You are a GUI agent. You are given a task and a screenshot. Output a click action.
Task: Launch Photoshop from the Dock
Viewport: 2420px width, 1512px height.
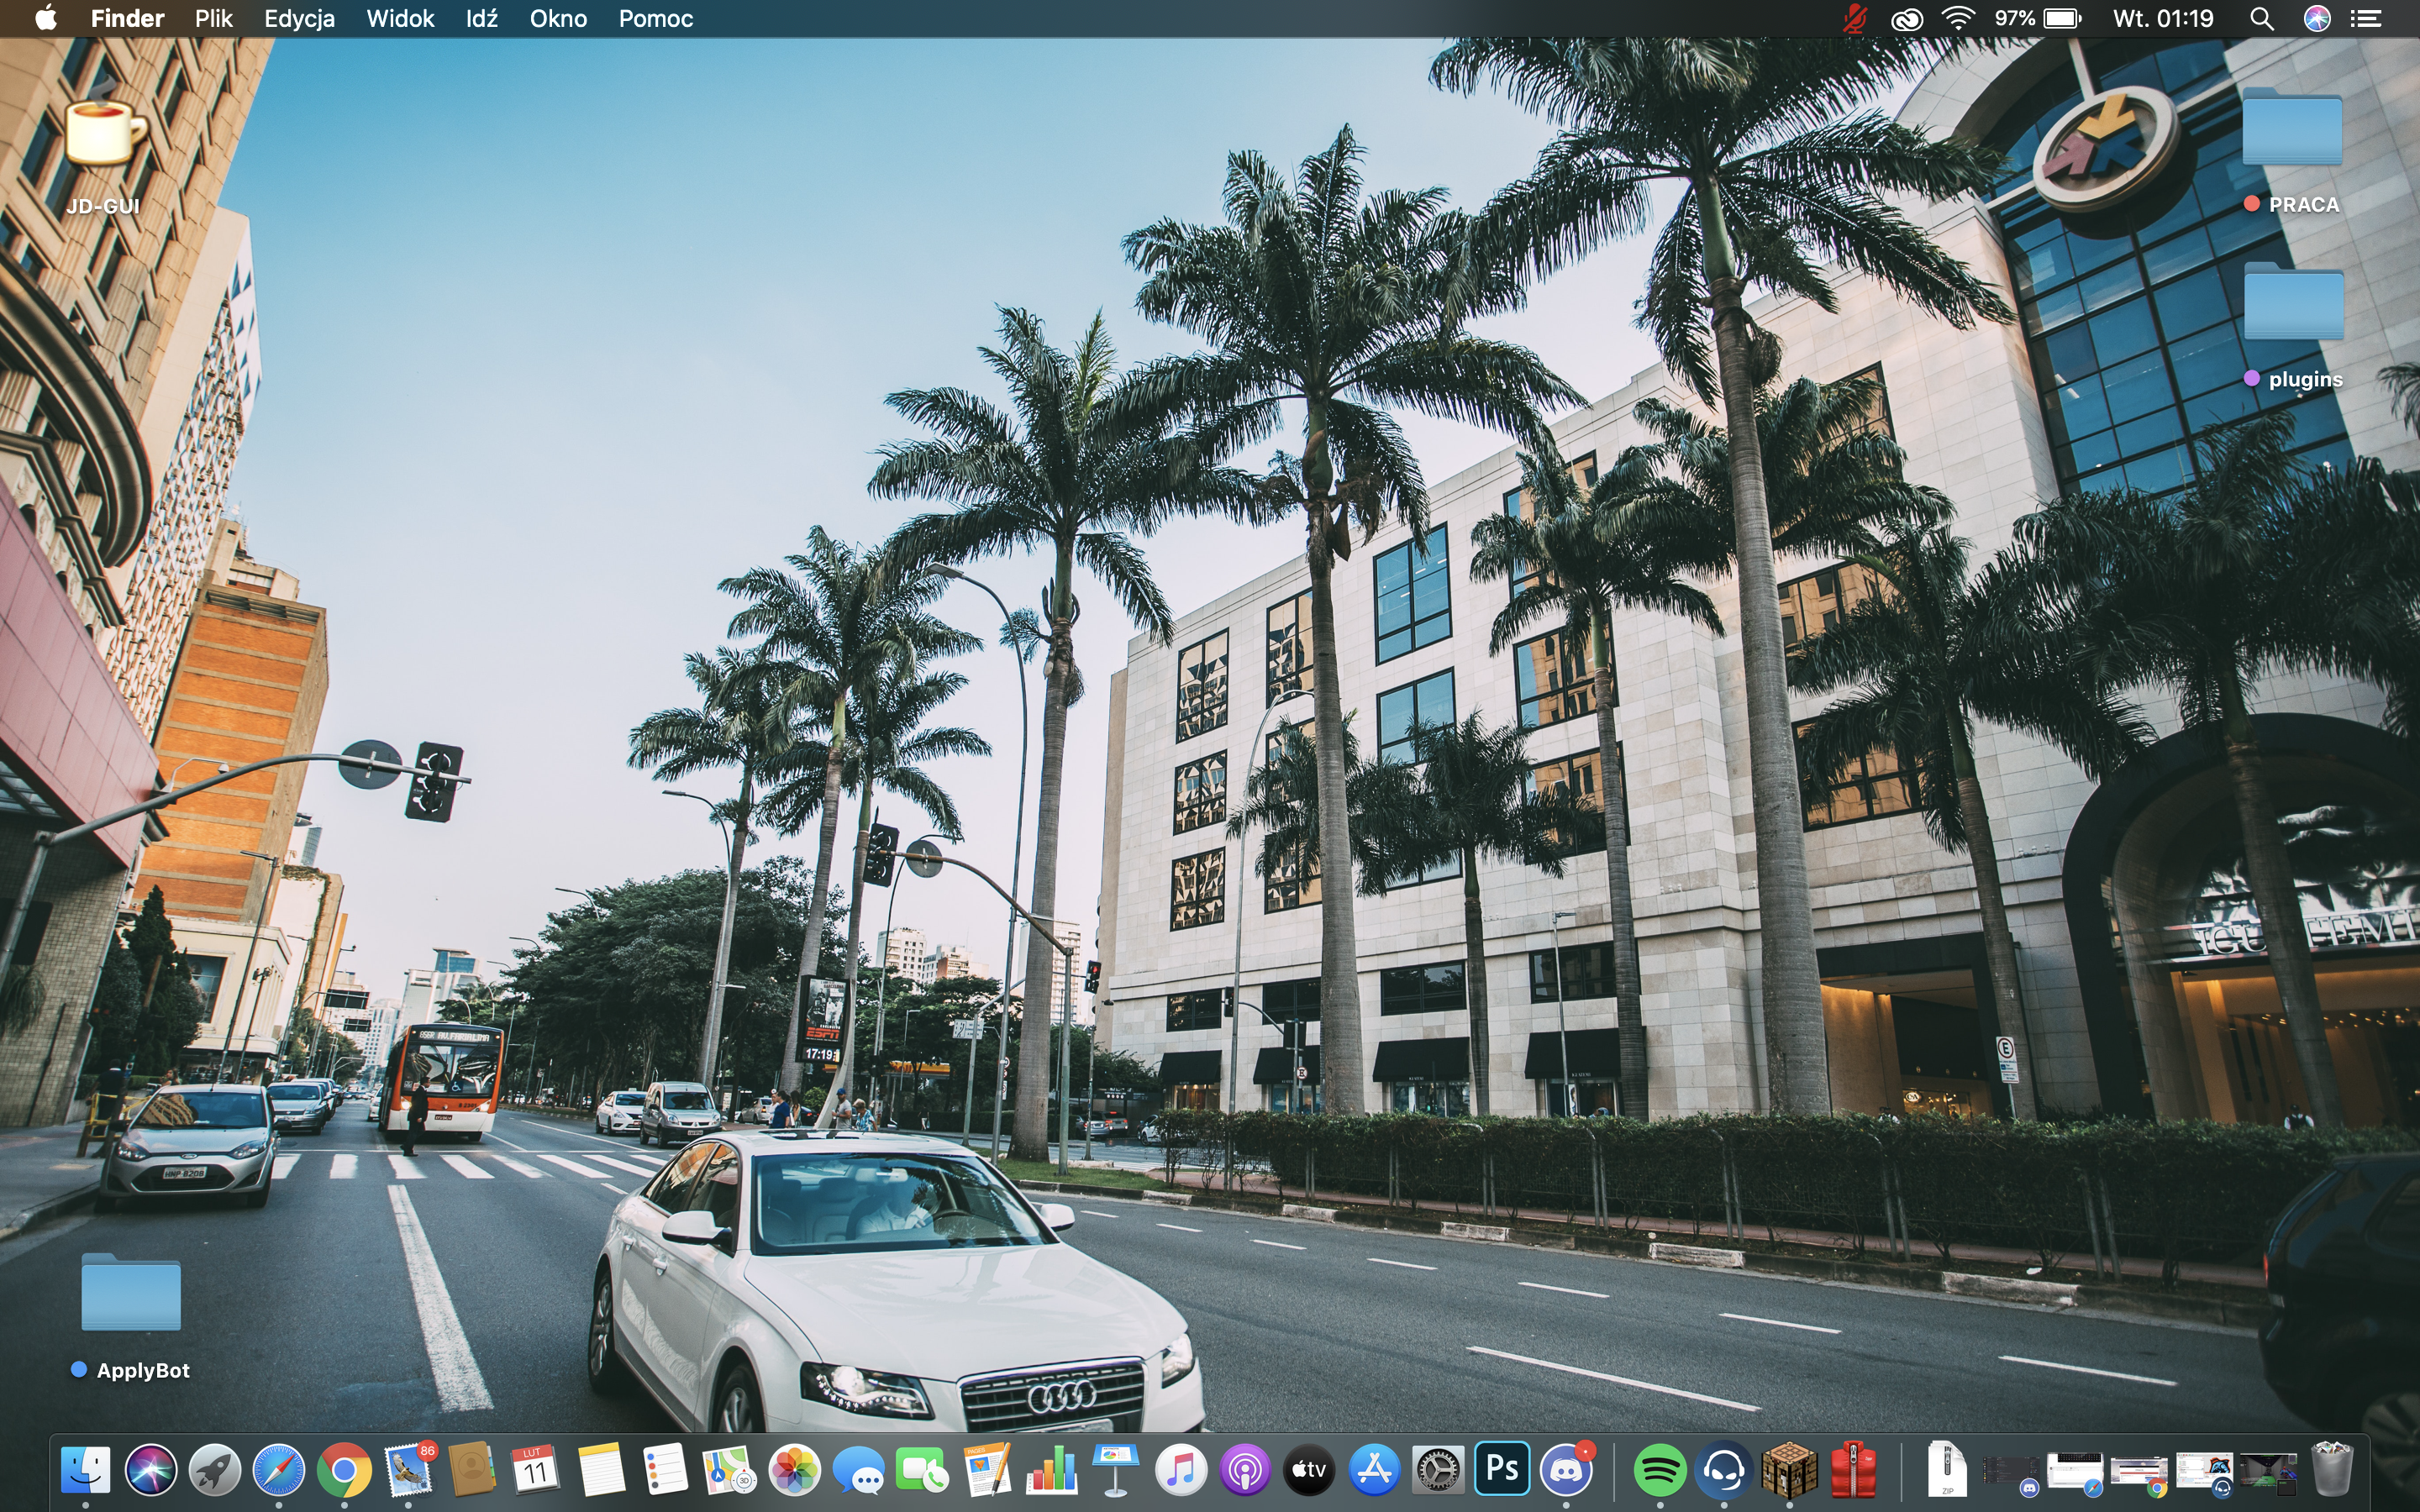[1502, 1468]
